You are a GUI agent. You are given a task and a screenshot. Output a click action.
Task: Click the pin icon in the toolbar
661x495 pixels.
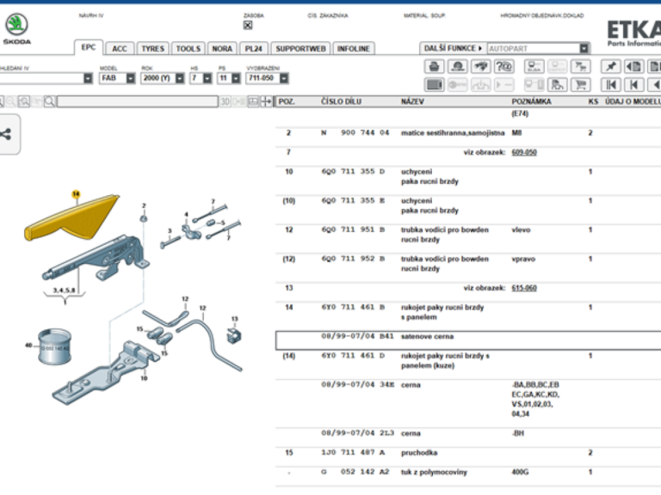[611, 66]
